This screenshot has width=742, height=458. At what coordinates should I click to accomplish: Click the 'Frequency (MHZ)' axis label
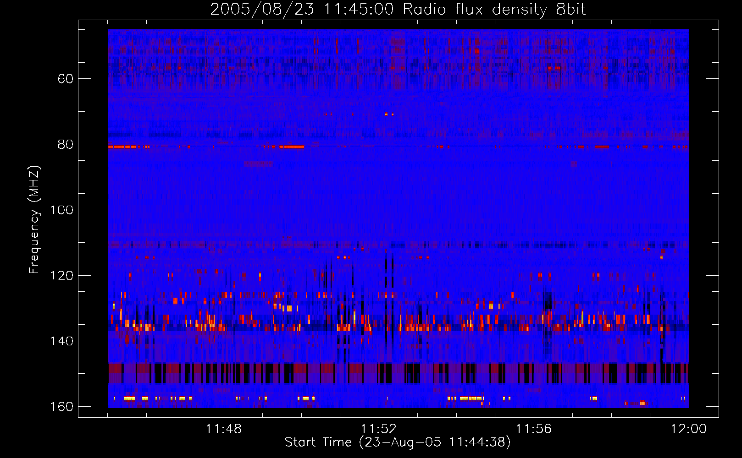point(34,219)
